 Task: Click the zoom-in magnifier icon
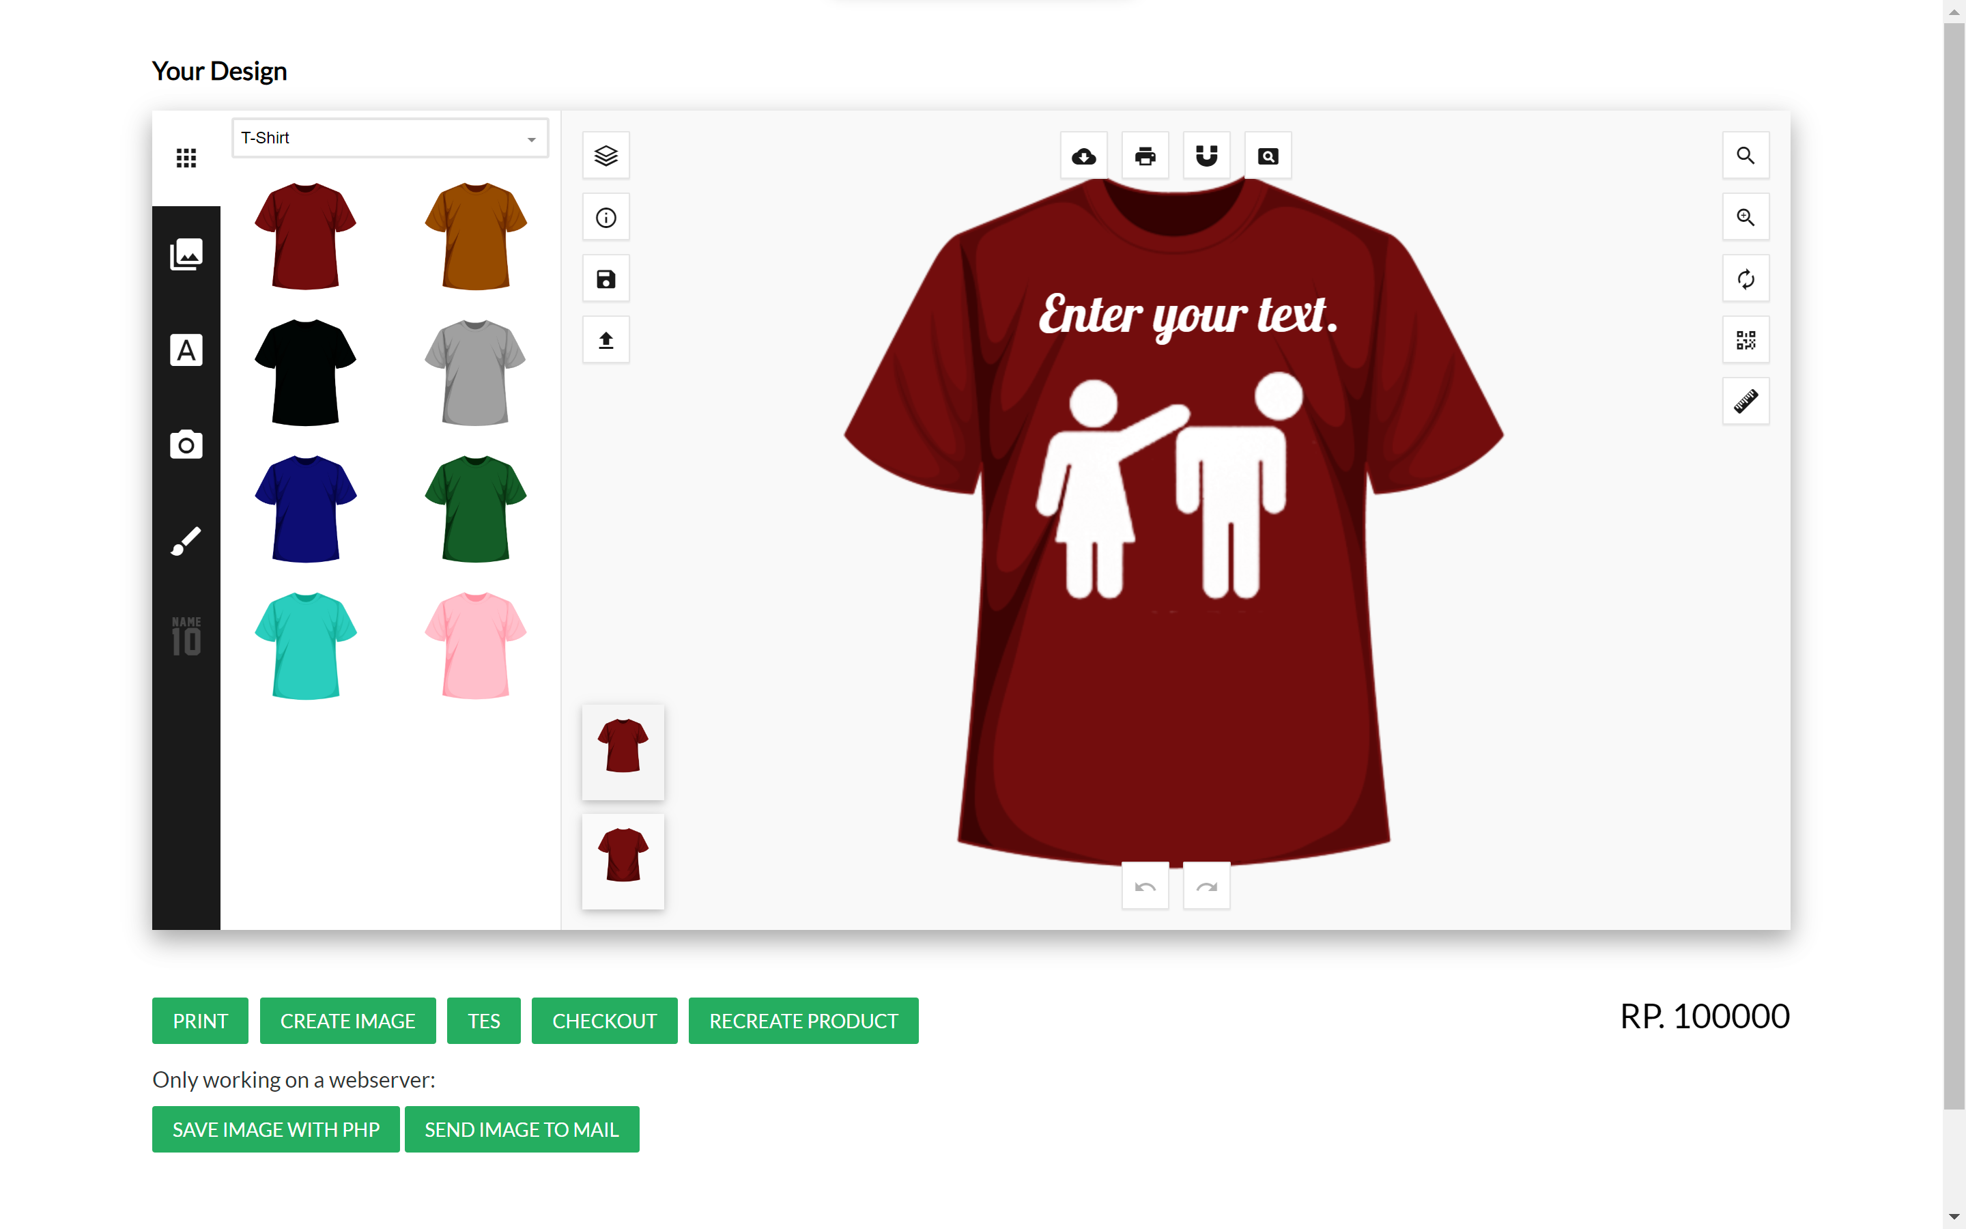click(x=1745, y=217)
